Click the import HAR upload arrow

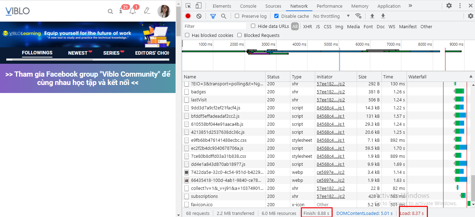coord(372,16)
